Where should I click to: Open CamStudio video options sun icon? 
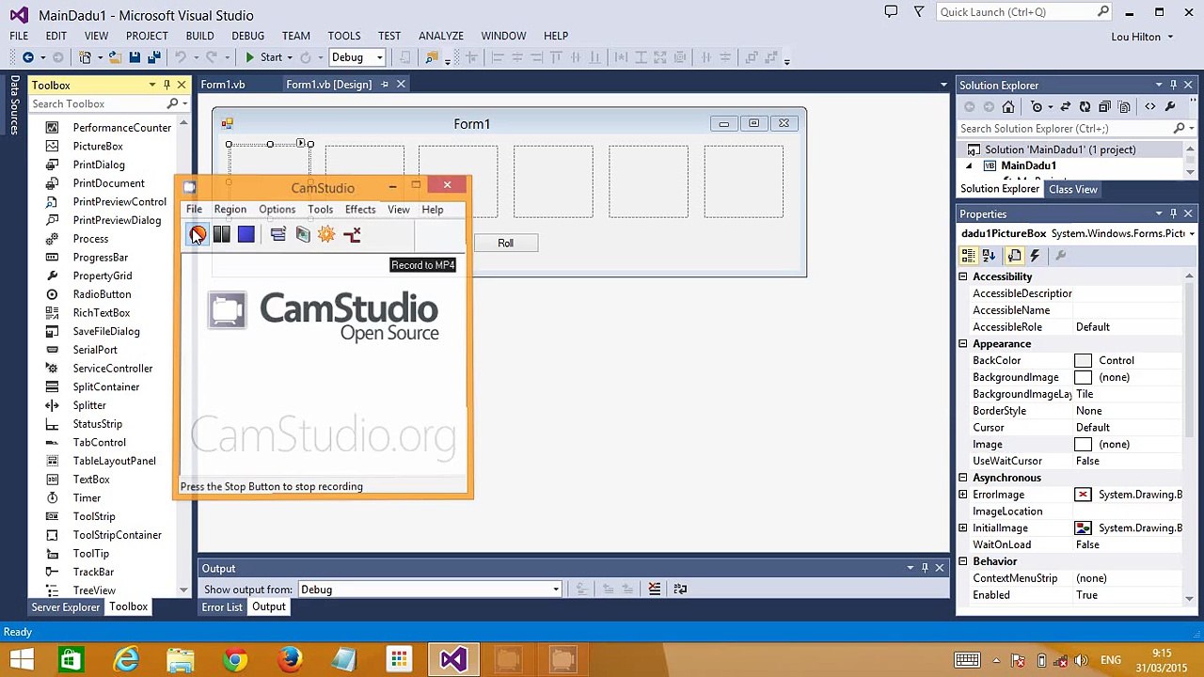326,234
